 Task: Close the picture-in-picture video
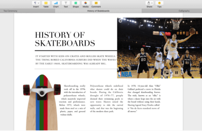tap(120, 21)
